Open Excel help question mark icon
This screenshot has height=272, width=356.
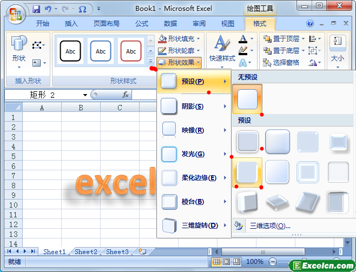(310, 23)
